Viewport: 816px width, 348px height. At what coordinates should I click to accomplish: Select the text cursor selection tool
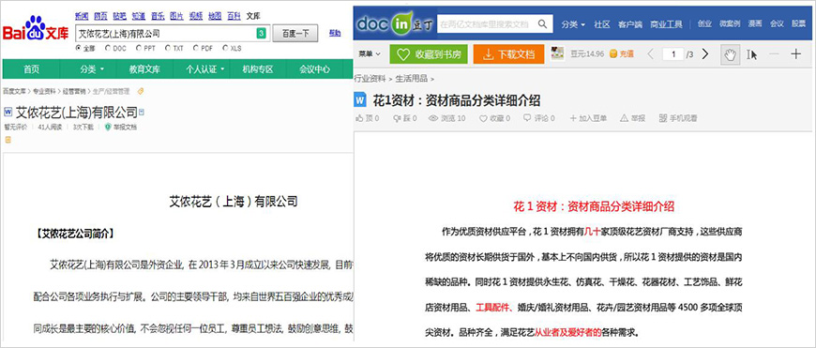(x=751, y=54)
